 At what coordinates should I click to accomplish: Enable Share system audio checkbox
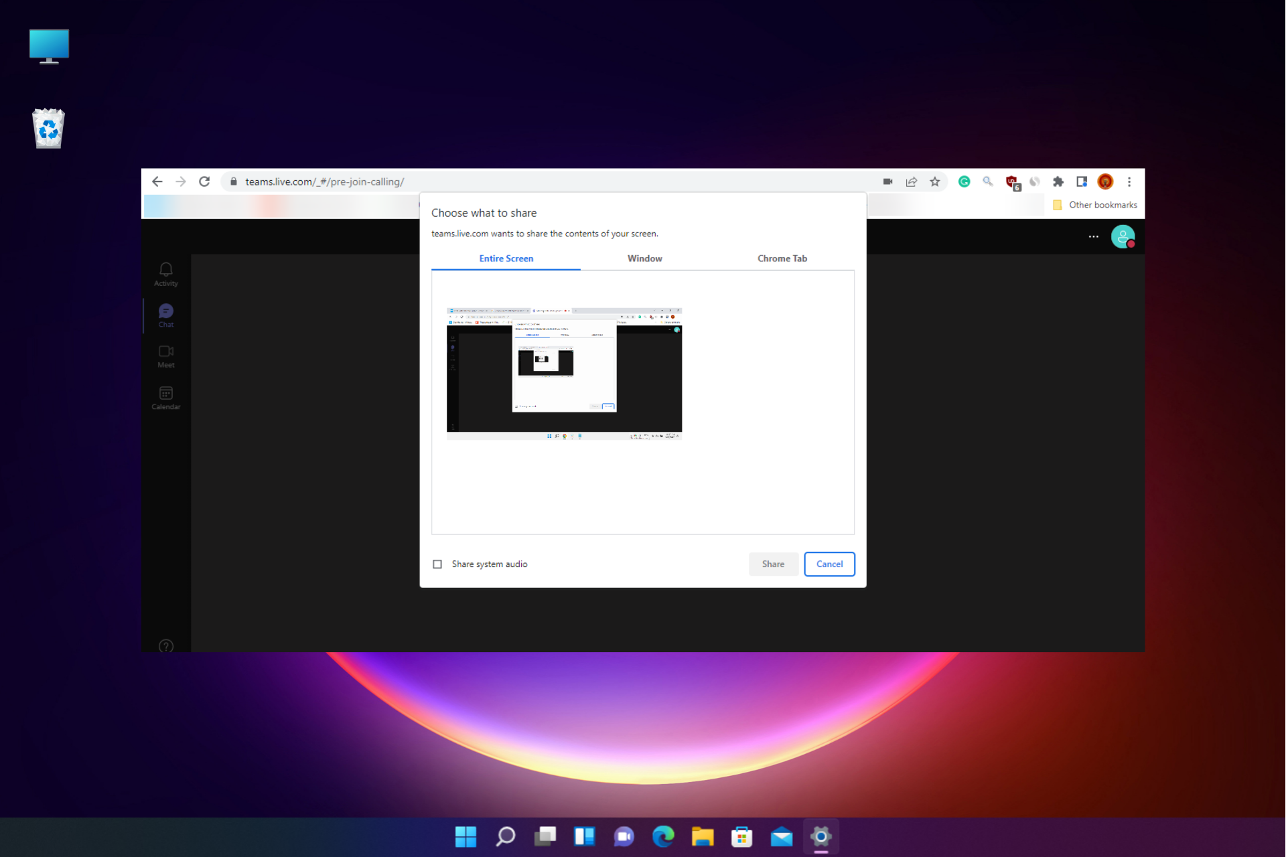(x=437, y=563)
